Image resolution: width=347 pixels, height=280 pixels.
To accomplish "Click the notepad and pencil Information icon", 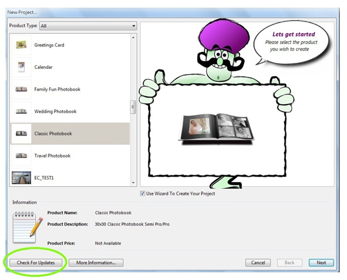I will (28, 227).
